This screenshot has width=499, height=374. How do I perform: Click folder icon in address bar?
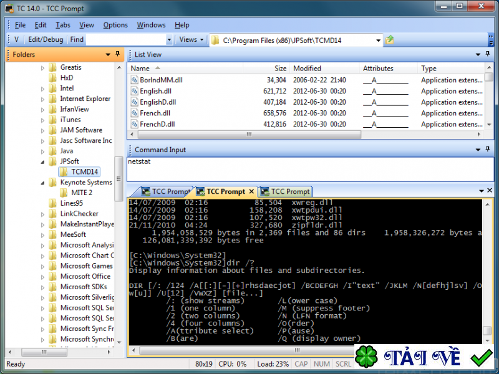(216, 41)
